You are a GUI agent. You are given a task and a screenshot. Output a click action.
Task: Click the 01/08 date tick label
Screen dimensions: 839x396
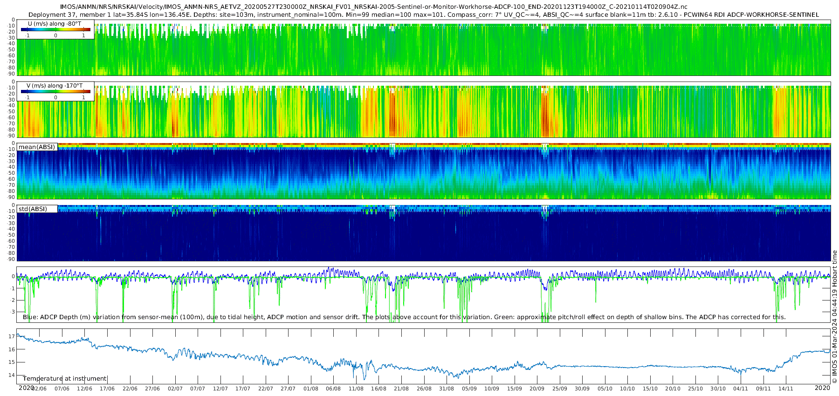pos(310,389)
